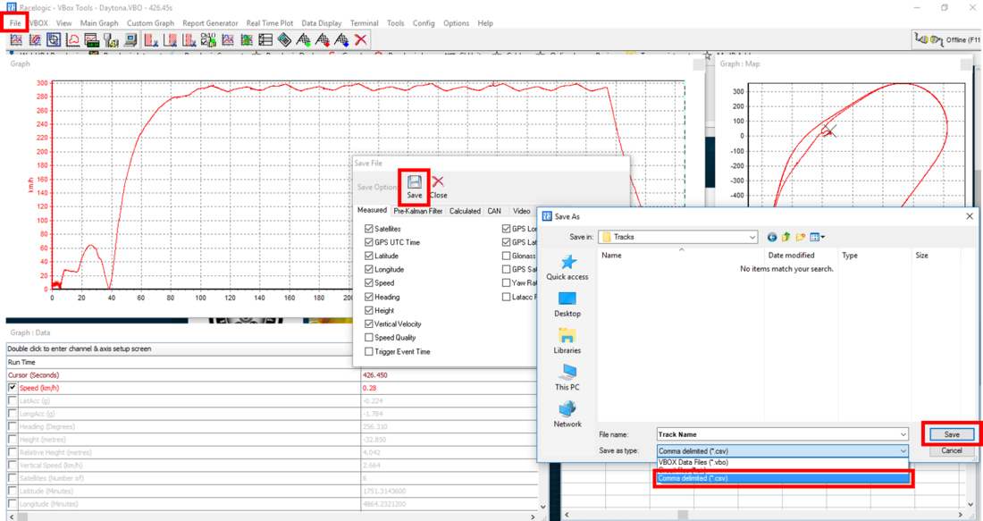Expand the Save in Tracks dropdown
The width and height of the screenshot is (983, 521).
pos(752,237)
